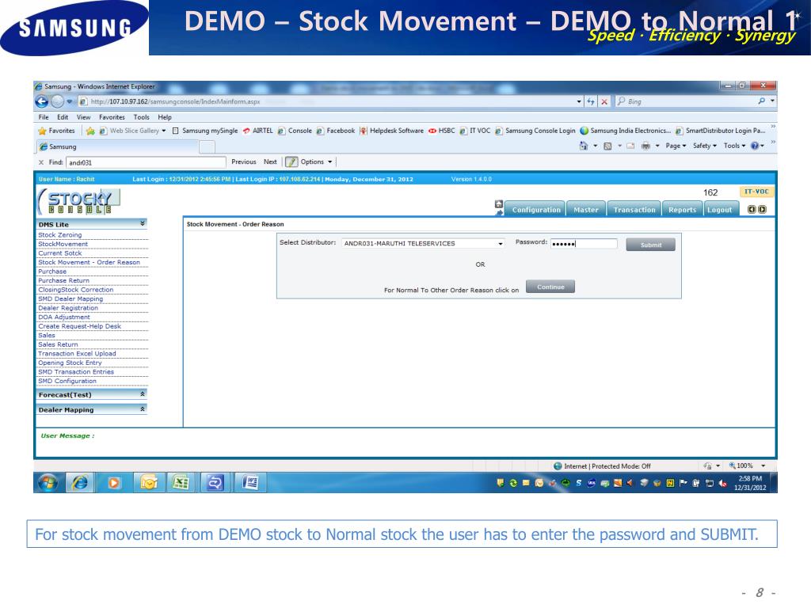
Task: Open the Page dropdown menu
Action: coord(676,146)
